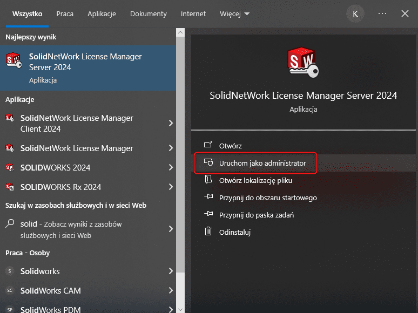Open the three-dot options menu

(x=382, y=13)
